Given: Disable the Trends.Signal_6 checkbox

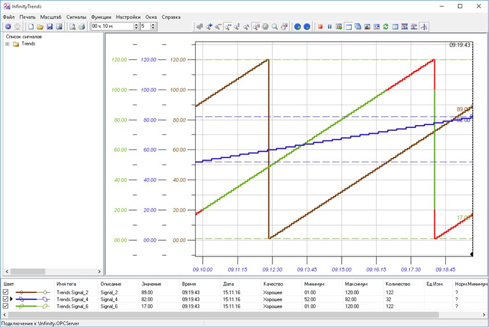Looking at the screenshot, I should pos(6,306).
